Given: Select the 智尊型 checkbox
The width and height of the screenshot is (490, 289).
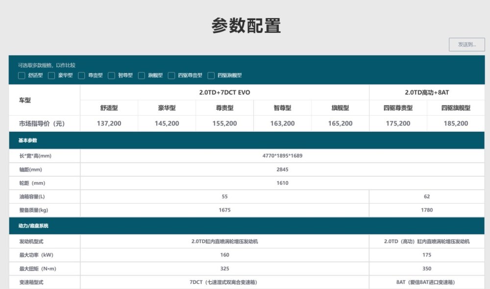Looking at the screenshot, I should coord(112,75).
